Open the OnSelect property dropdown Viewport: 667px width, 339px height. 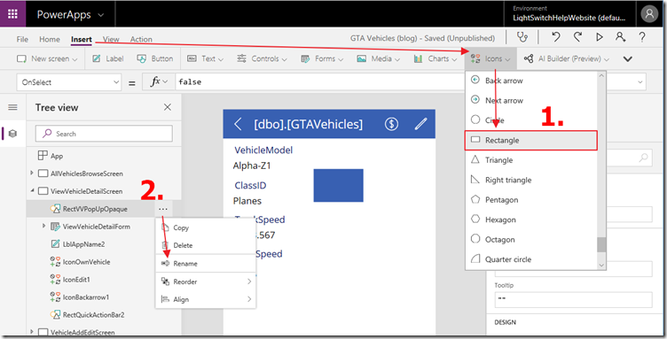[x=69, y=82]
